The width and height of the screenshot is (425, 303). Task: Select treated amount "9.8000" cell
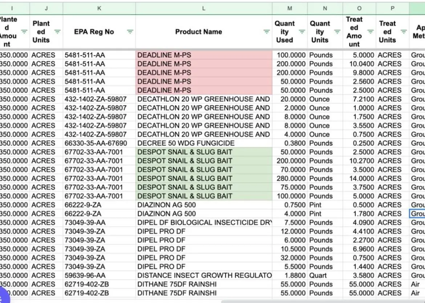pyautogui.click(x=359, y=73)
